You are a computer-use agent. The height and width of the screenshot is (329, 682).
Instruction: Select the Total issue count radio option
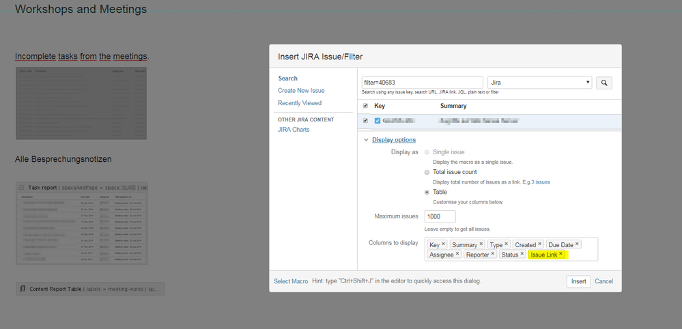[427, 172]
